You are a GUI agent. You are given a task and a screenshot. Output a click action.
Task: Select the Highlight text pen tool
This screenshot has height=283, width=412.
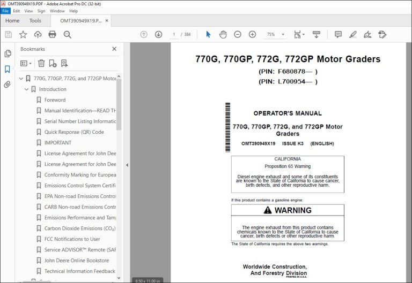tap(353, 34)
